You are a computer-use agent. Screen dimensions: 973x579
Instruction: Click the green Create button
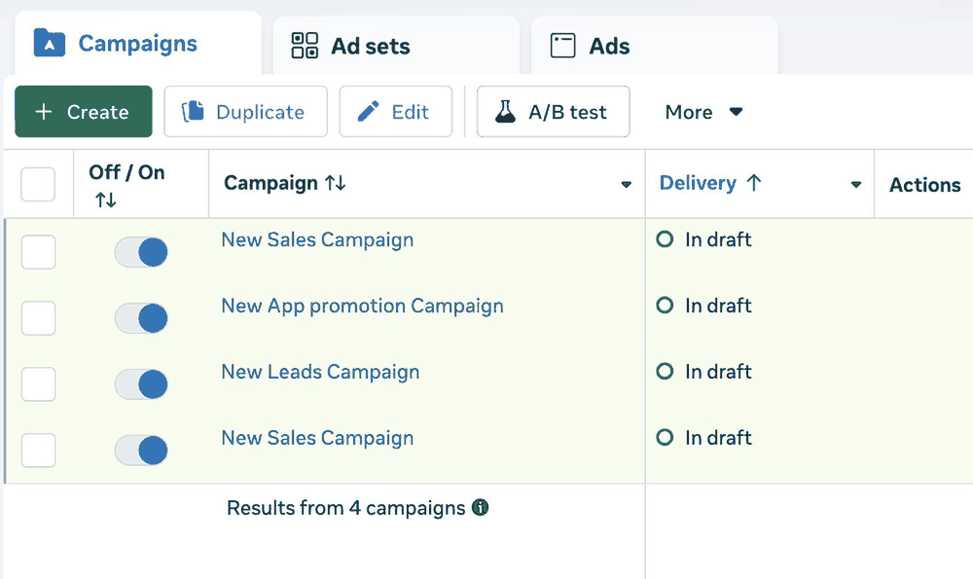(84, 112)
